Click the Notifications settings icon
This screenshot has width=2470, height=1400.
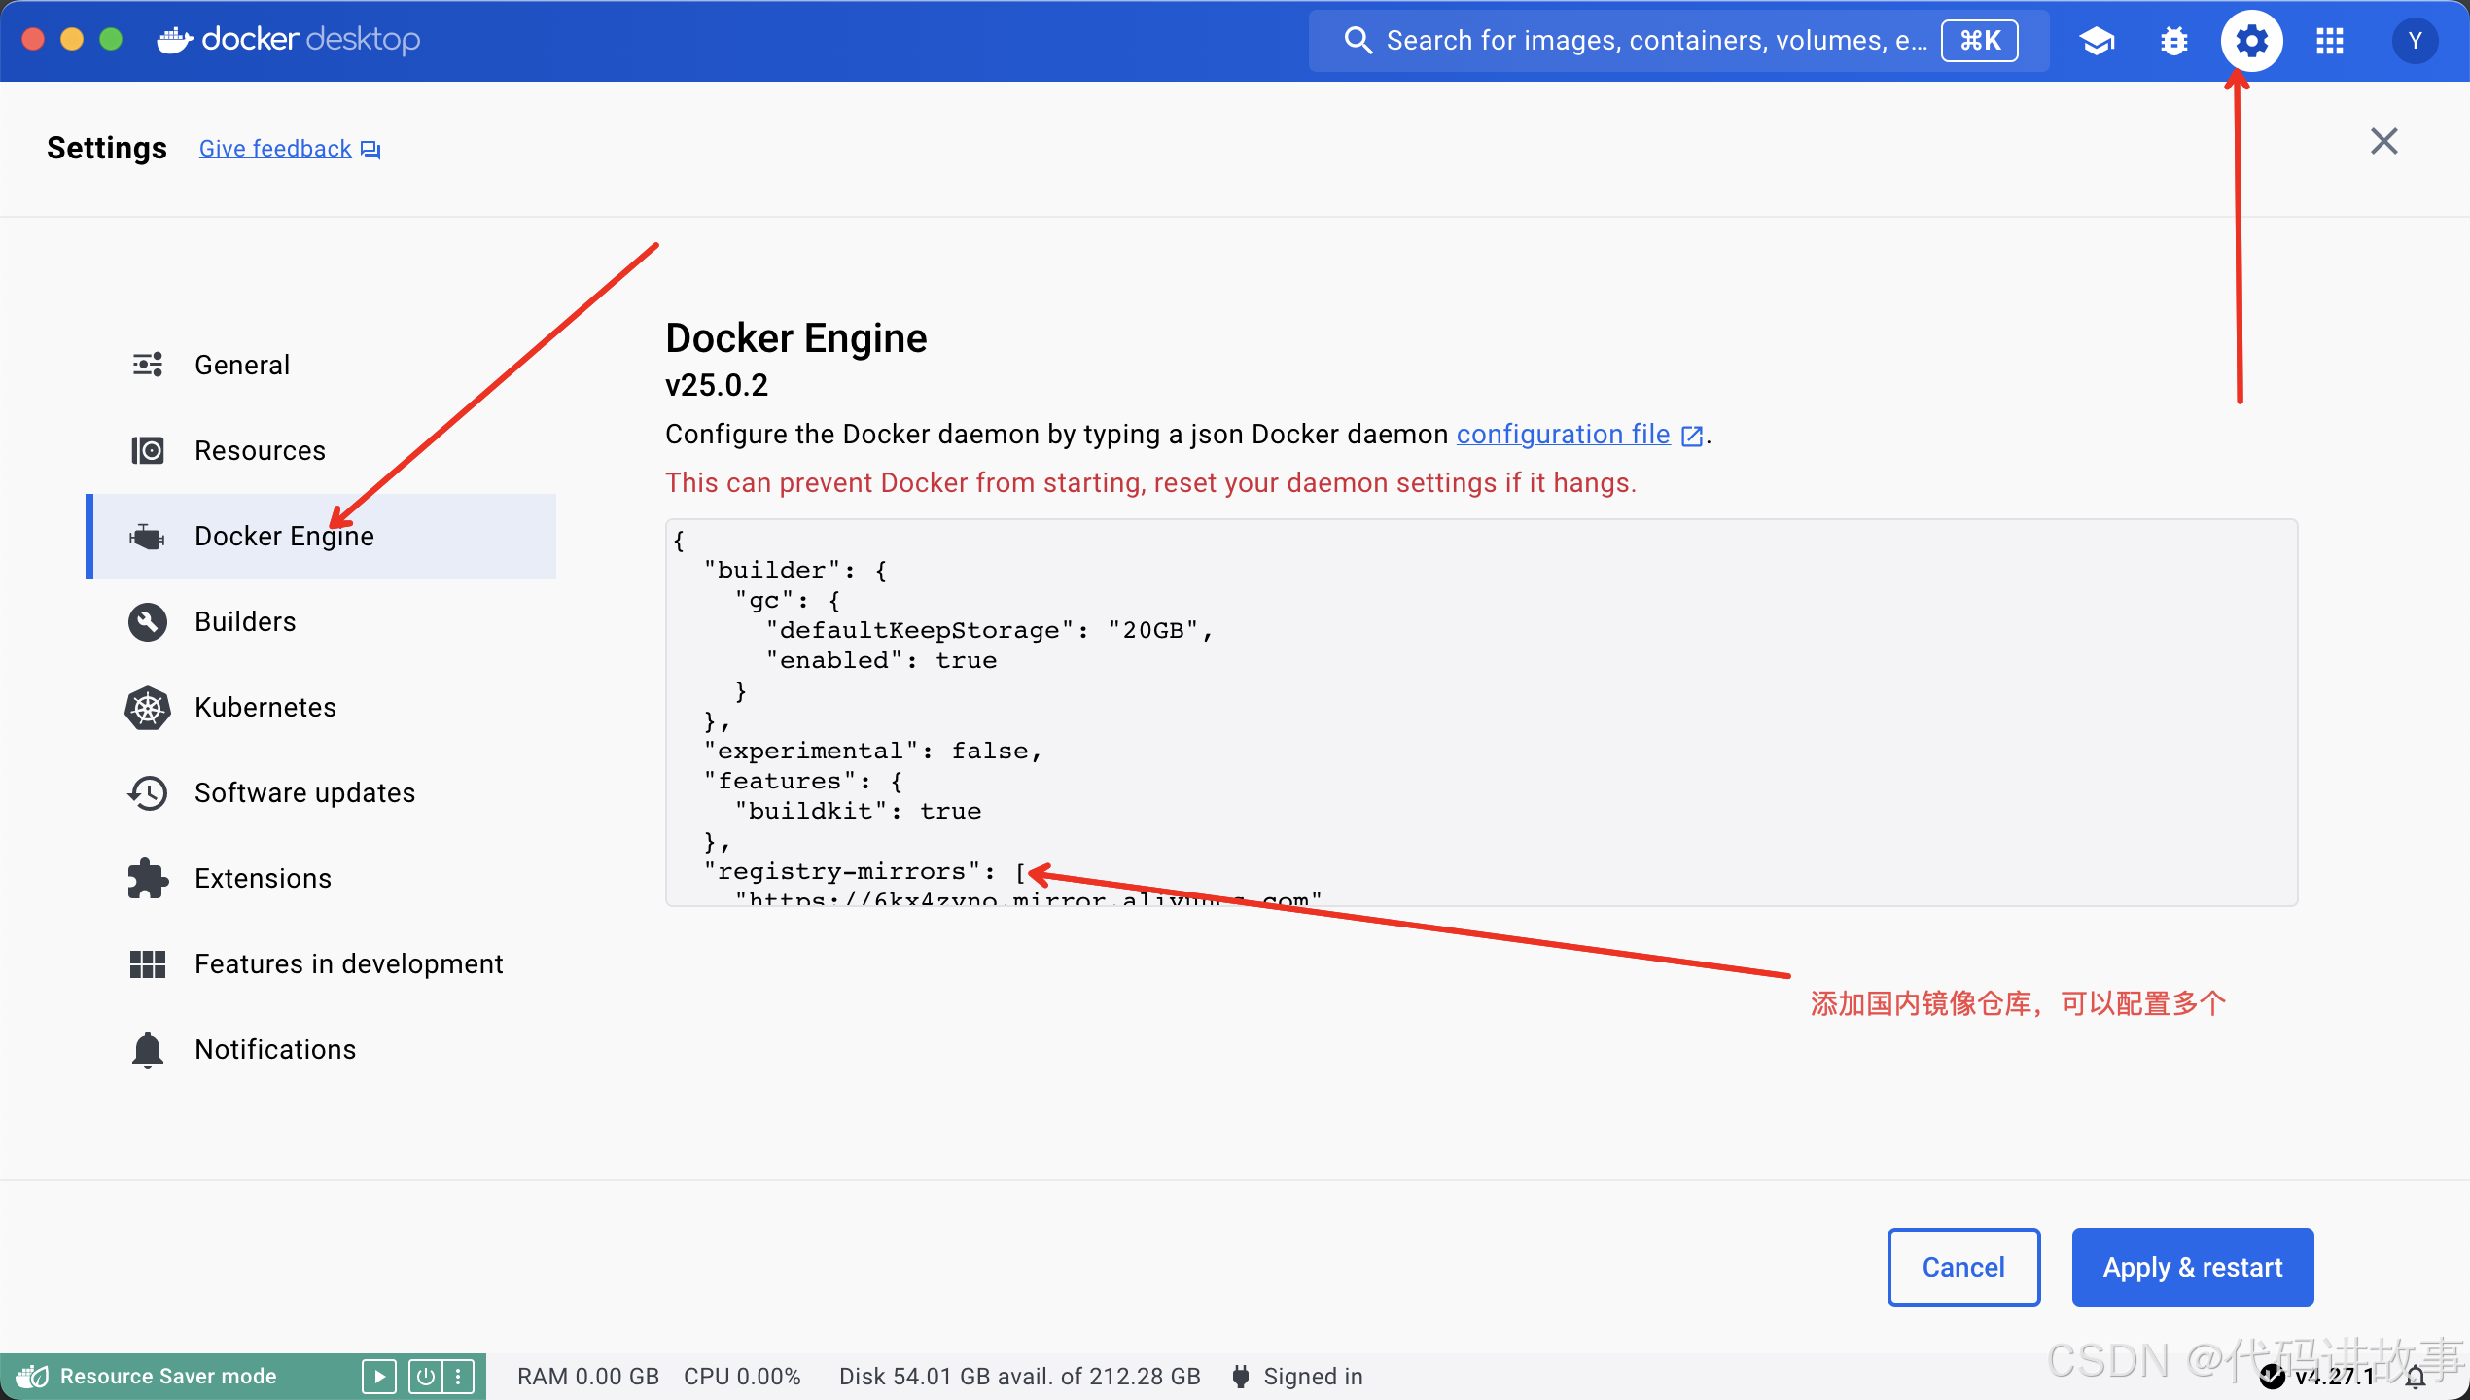(148, 1049)
